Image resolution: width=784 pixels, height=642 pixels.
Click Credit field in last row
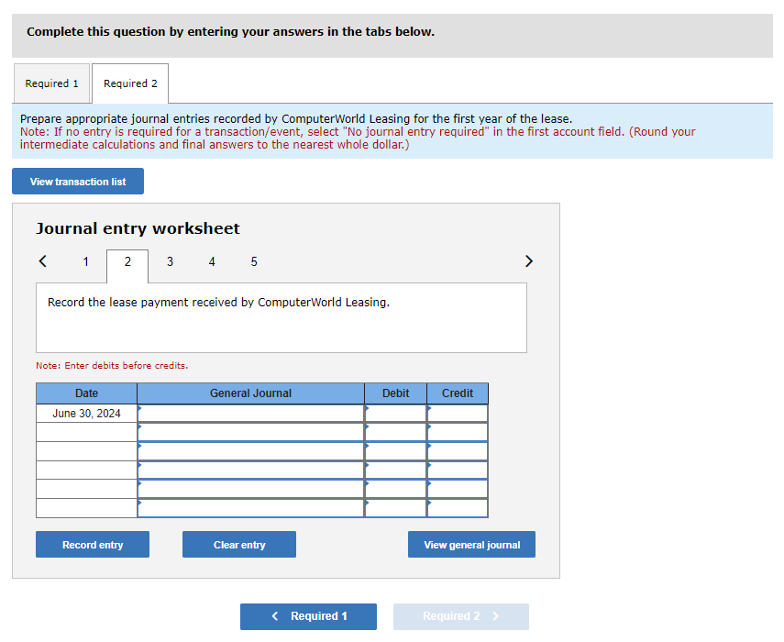458,508
